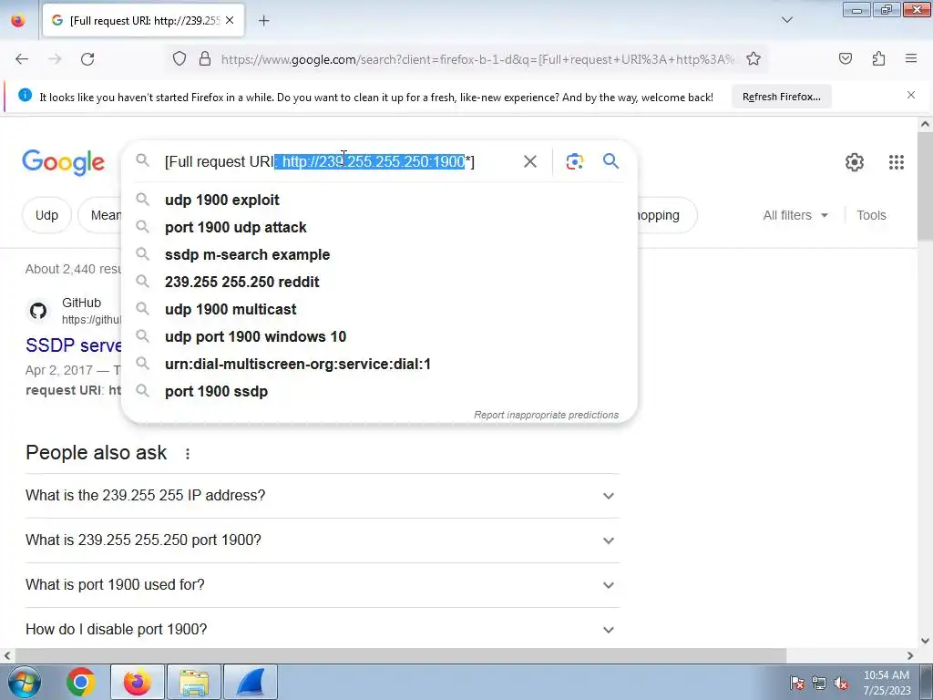Select suggestion udp 1900 multicast

pos(378,310)
